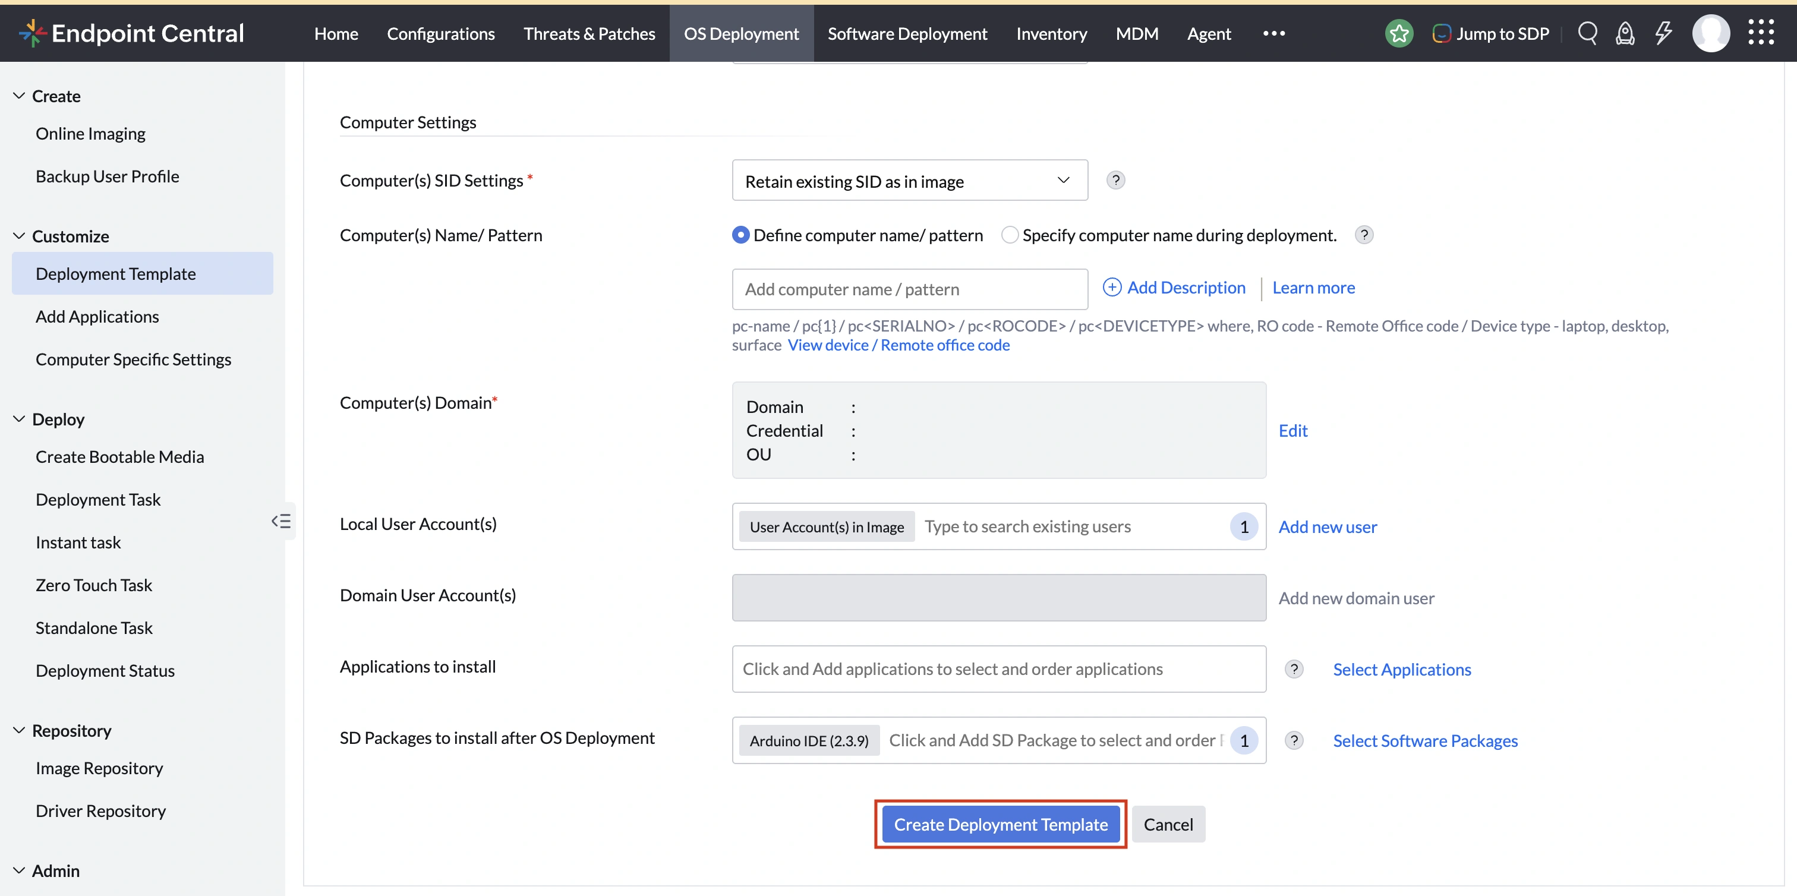Click the local user count badge
Viewport: 1797px width, 896px height.
(x=1244, y=526)
